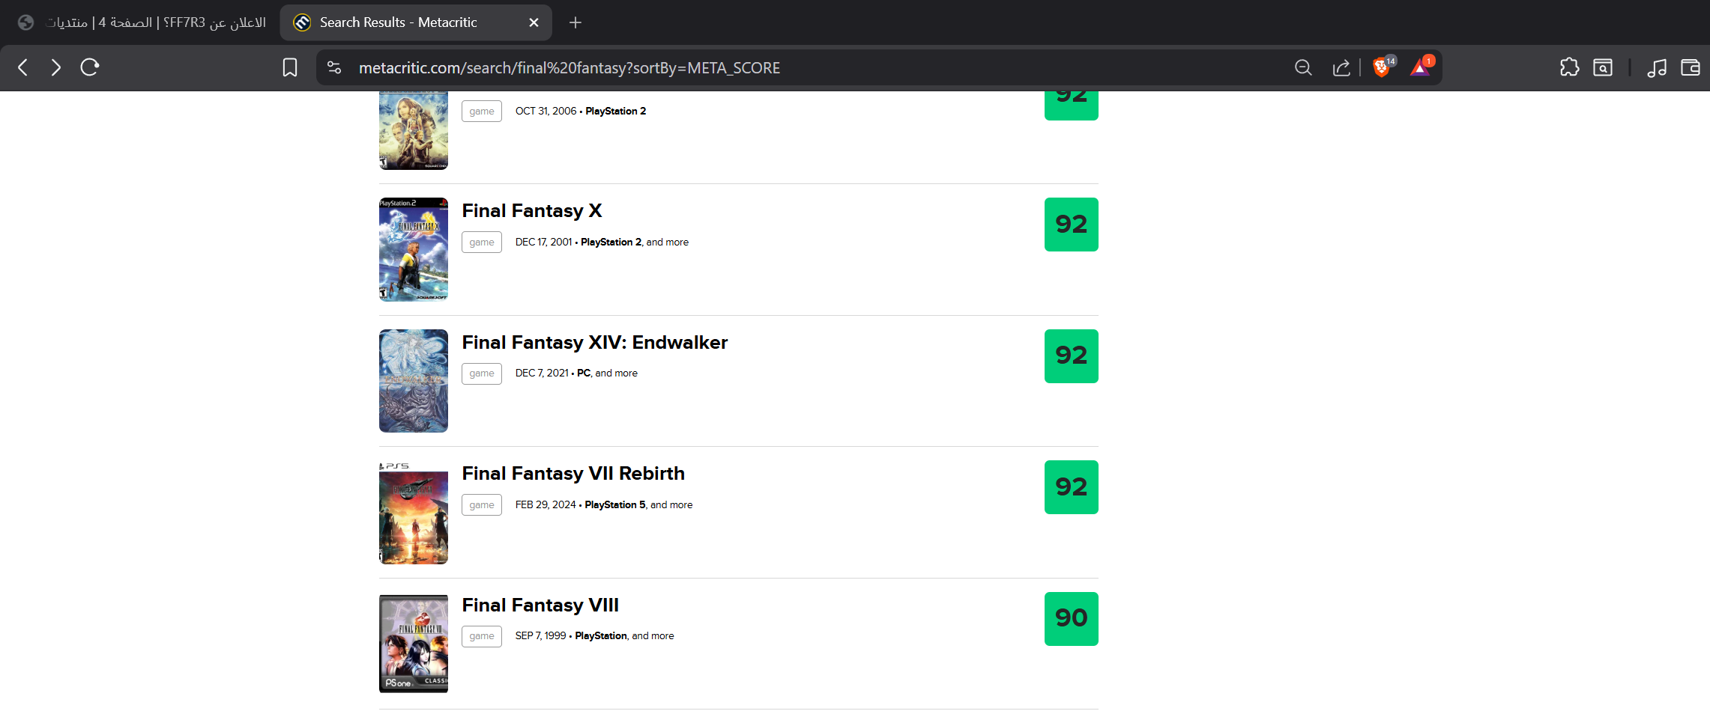This screenshot has height=720, width=1710.
Task: Select the Search Results - Metacritic tab
Action: point(416,22)
